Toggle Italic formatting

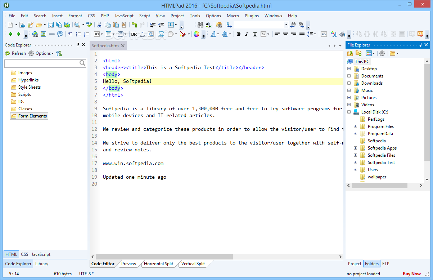(x=247, y=34)
